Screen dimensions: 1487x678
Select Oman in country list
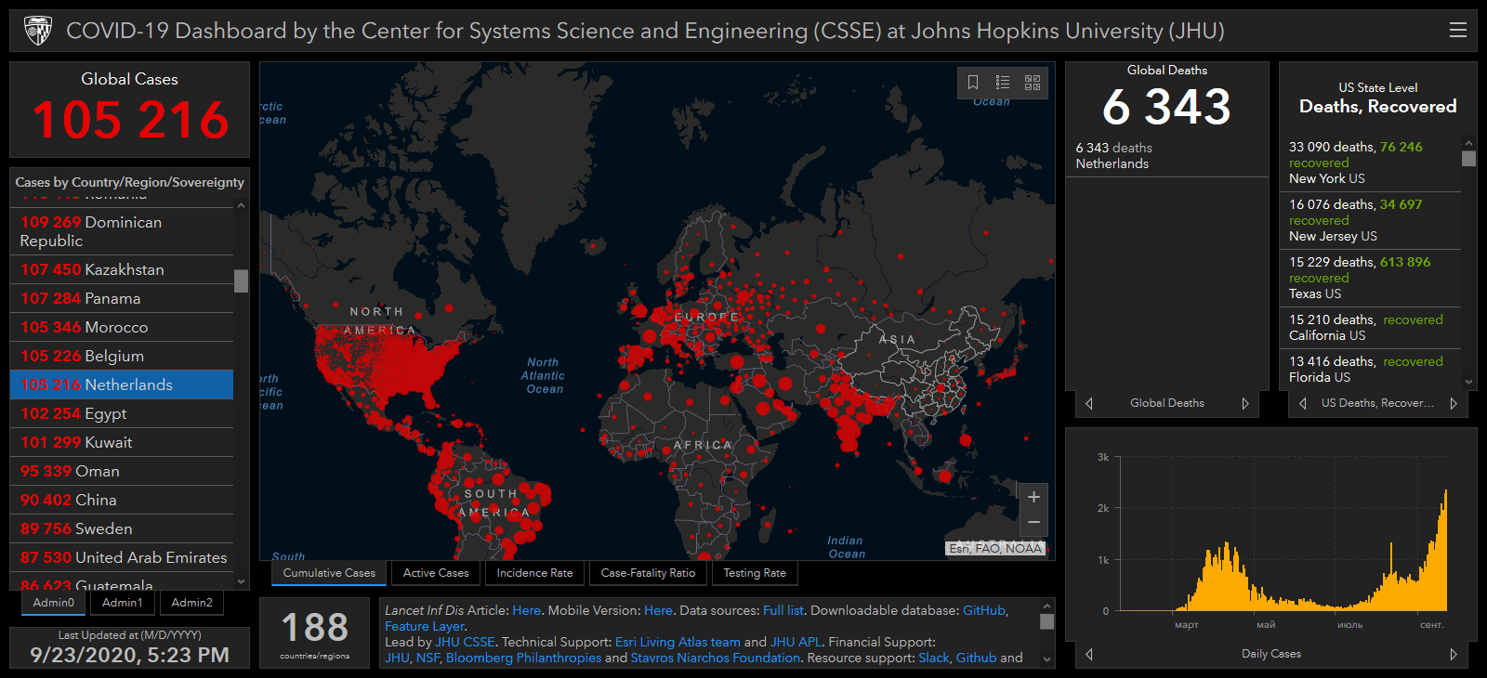tap(122, 471)
